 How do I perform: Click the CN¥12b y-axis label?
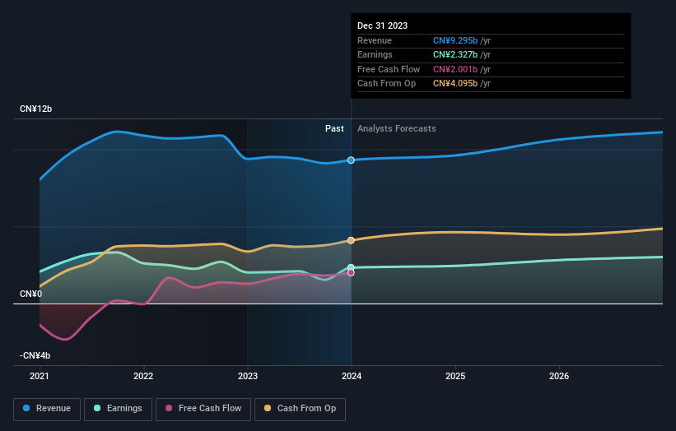coord(35,109)
